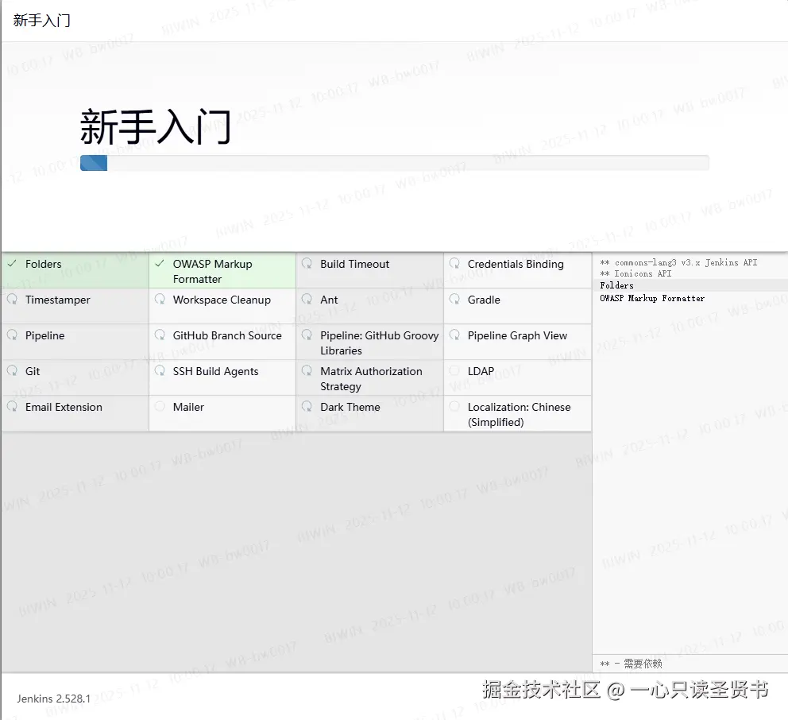The image size is (788, 720).
Task: Click the Git plugin name
Action: (x=33, y=371)
